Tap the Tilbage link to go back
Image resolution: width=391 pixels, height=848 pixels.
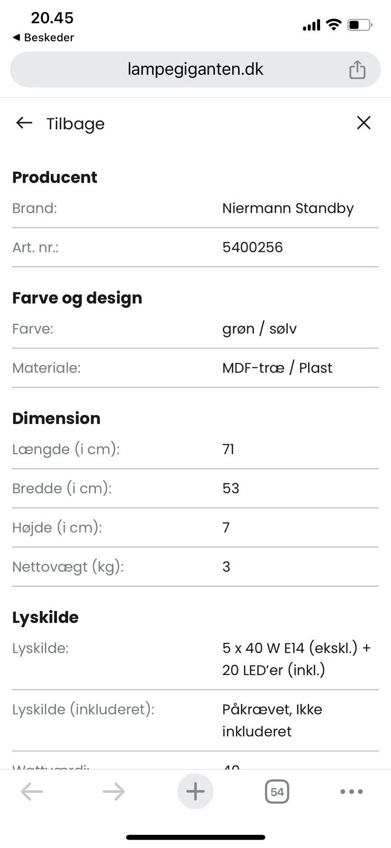click(75, 123)
